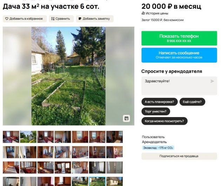Open the price history chart icon

click(x=143, y=13)
